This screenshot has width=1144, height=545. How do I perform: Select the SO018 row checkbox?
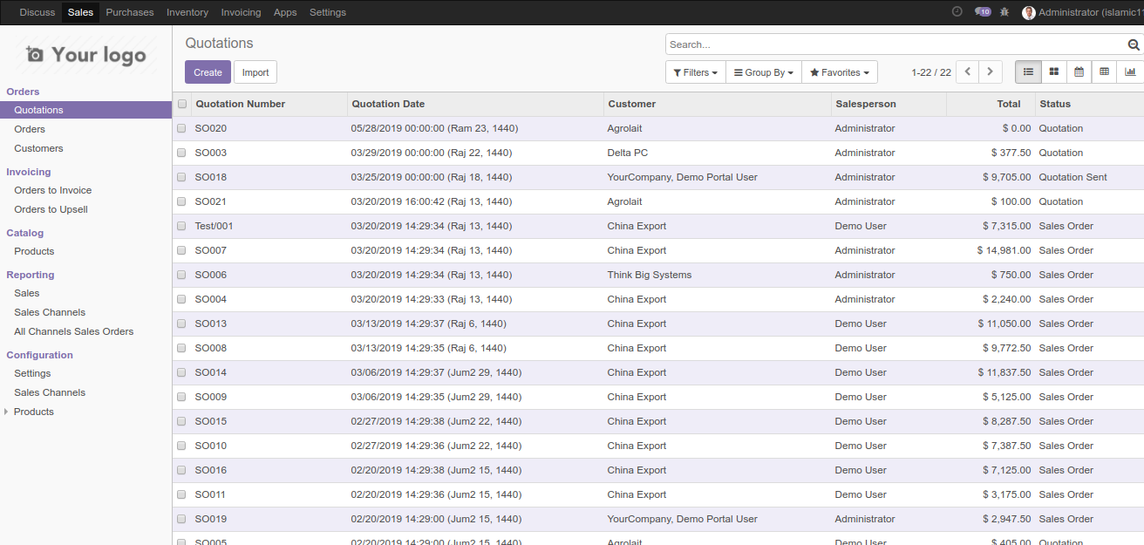[182, 177]
